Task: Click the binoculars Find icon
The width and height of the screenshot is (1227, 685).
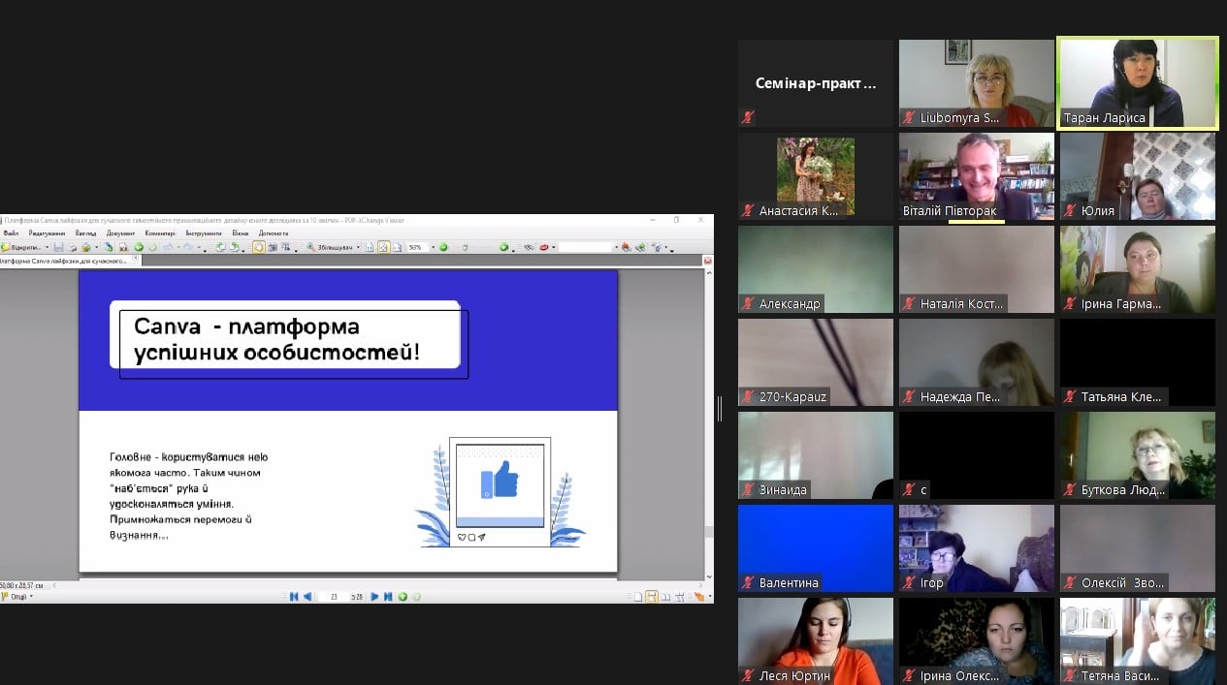Action: tap(529, 247)
